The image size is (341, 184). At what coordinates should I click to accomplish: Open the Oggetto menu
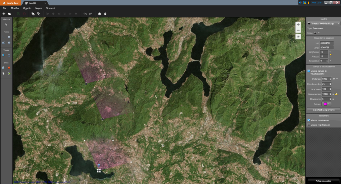click(27, 8)
